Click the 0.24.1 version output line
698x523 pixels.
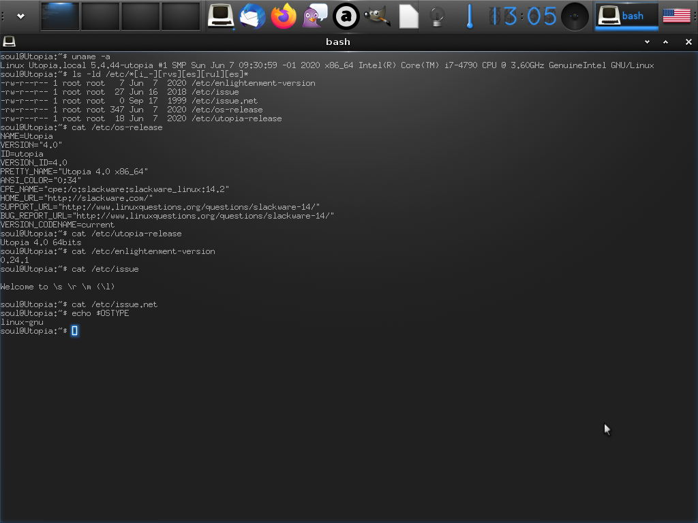[x=15, y=260]
